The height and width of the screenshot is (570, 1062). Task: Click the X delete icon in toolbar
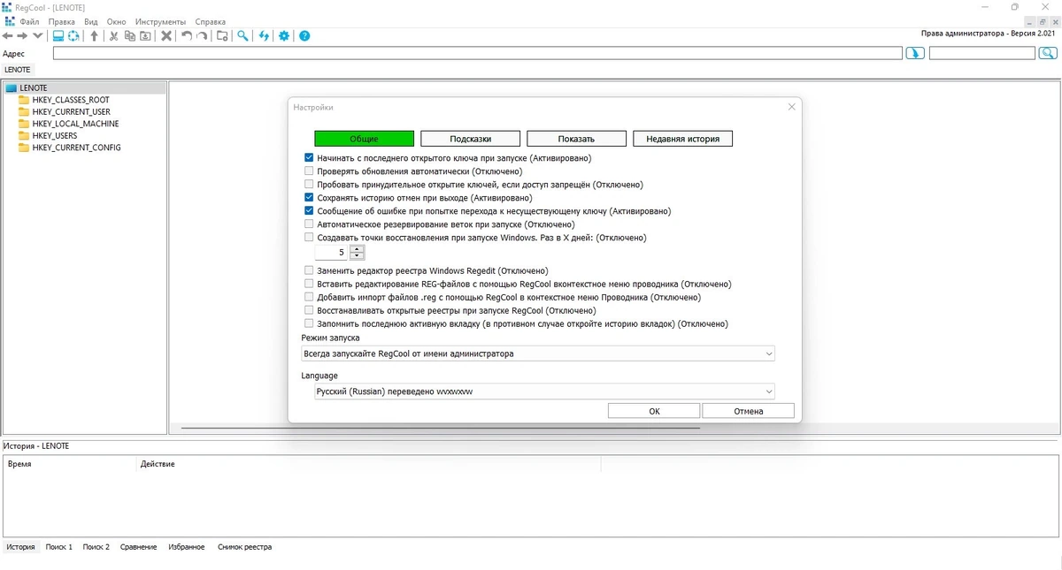[165, 36]
